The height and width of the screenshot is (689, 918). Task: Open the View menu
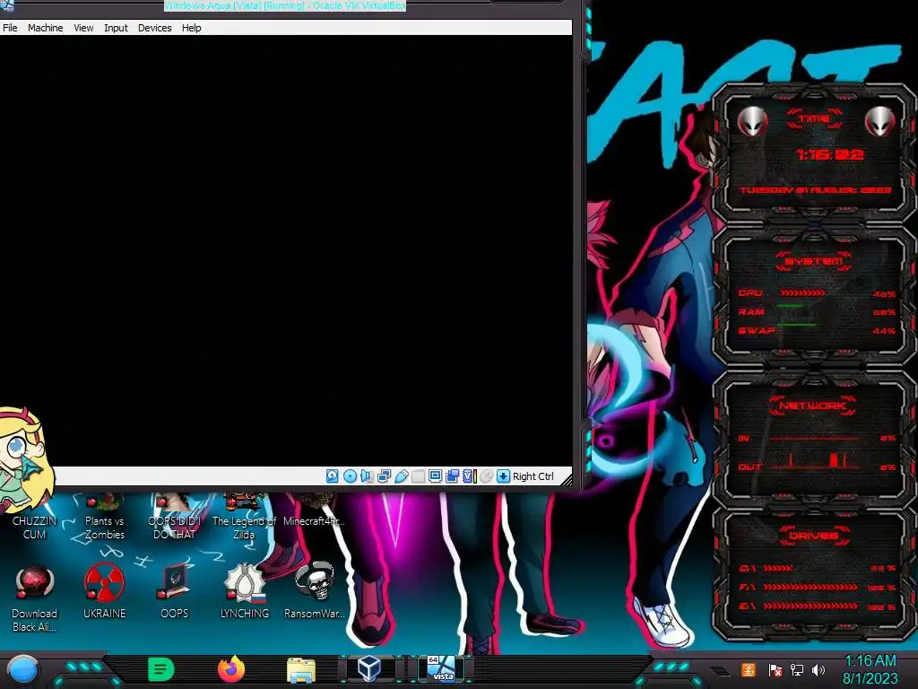point(83,28)
